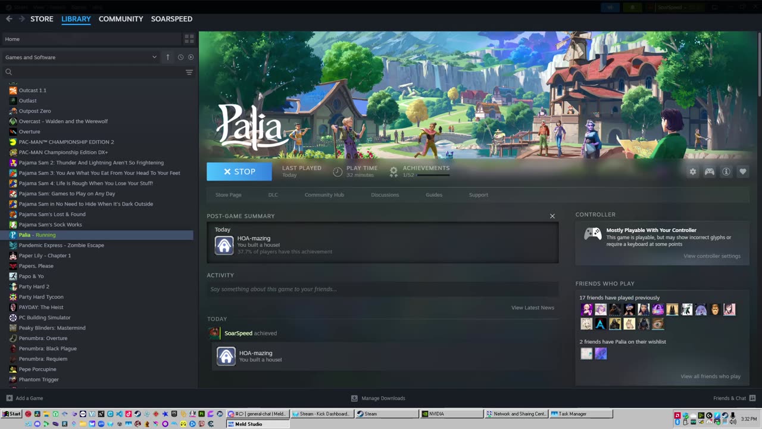Select the first friend avatar who played
This screenshot has width=762, height=429.
tap(586, 309)
